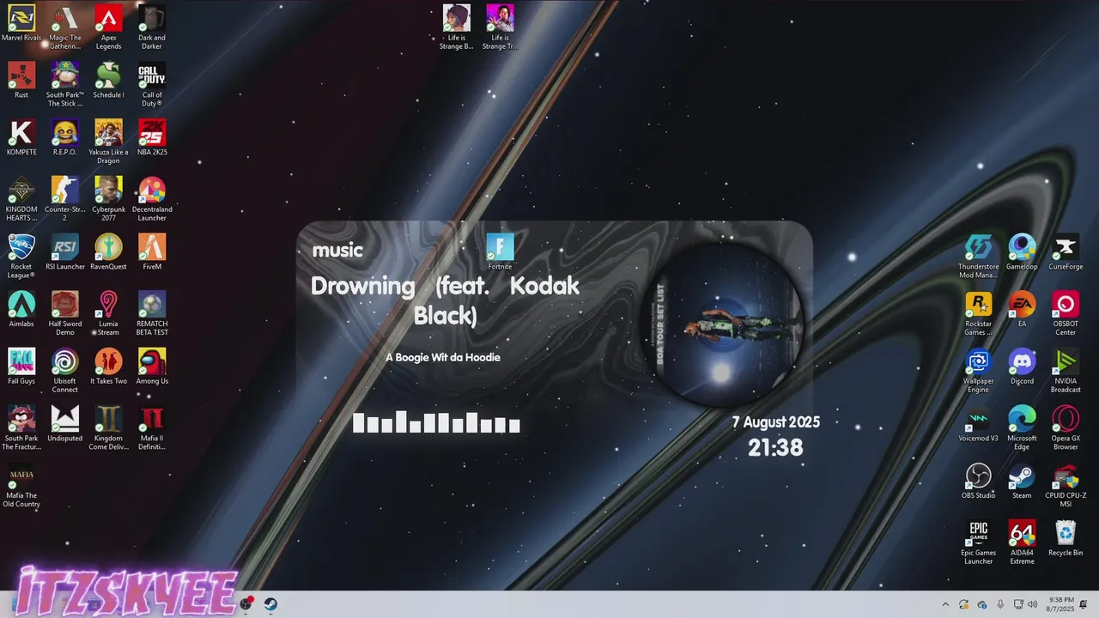
Task: Expand hidden system tray icons chevron
Action: coord(945,604)
